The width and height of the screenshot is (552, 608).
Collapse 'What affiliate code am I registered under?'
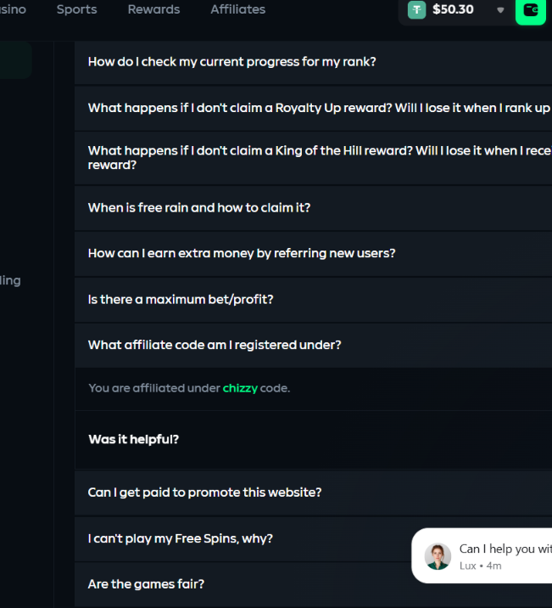(313, 345)
